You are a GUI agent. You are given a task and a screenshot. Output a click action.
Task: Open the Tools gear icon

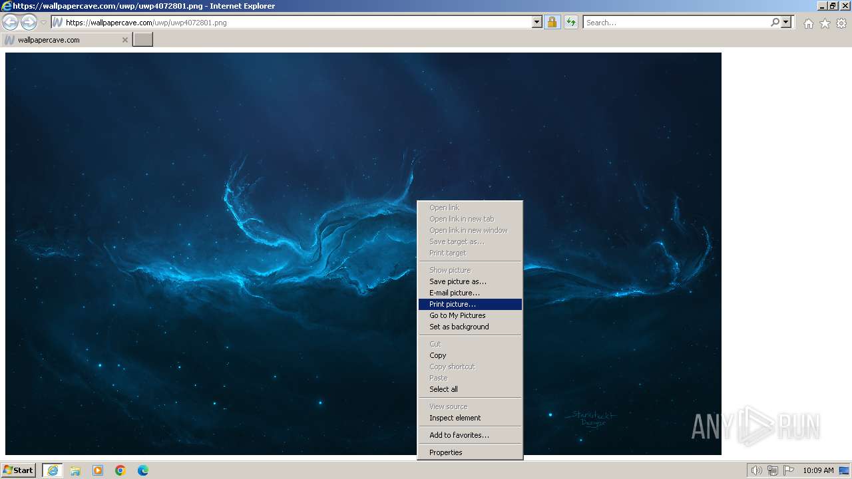point(841,23)
